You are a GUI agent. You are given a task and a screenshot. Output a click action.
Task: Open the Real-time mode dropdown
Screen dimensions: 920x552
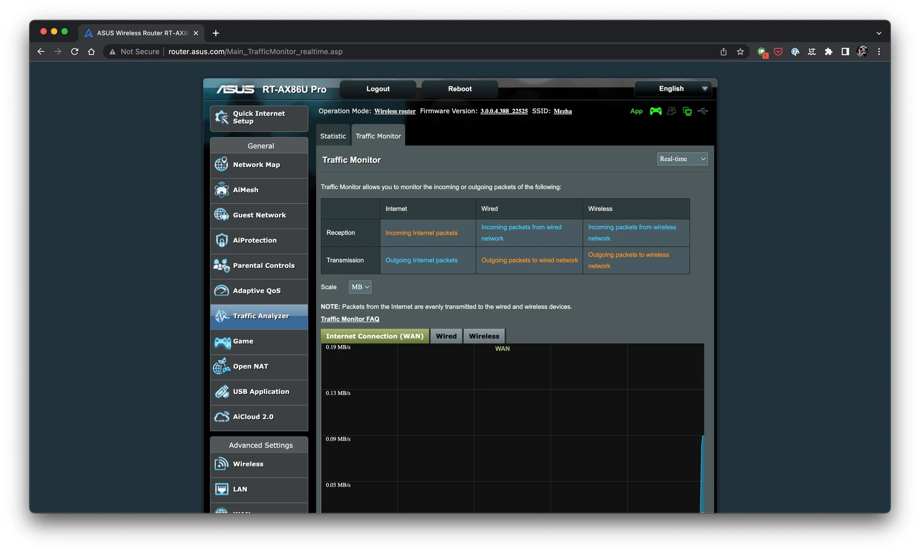coord(682,159)
